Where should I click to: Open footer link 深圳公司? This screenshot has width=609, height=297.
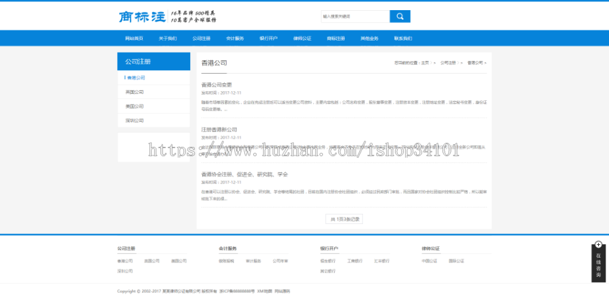point(125,271)
